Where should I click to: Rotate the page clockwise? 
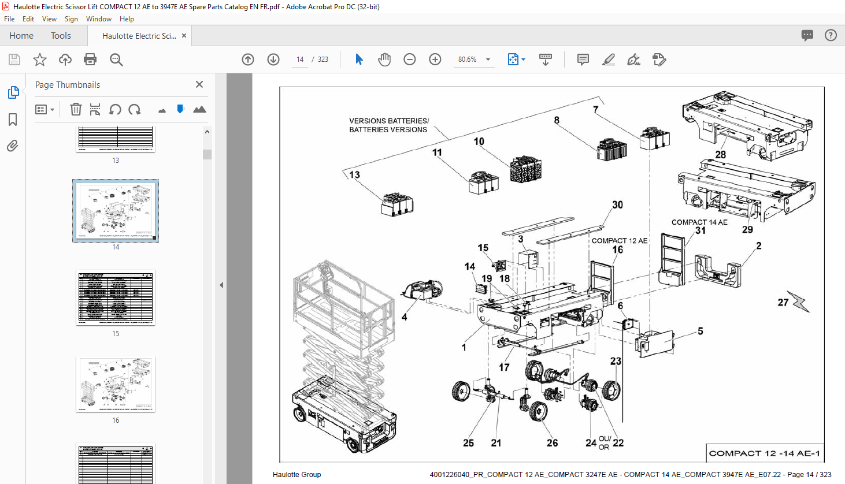[135, 109]
